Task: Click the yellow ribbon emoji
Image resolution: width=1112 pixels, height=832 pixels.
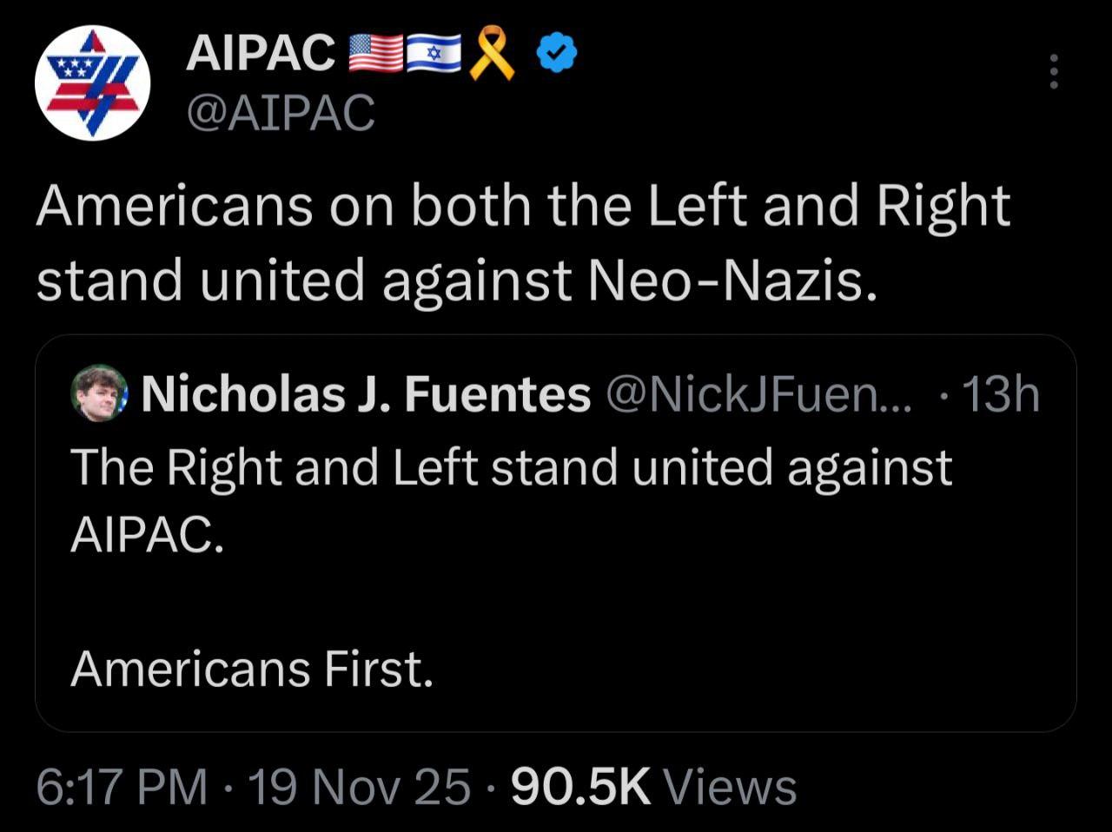Action: (491, 54)
